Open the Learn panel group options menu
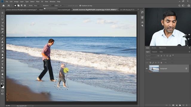The width and height of the screenshot is (191, 107). coord(190,48)
